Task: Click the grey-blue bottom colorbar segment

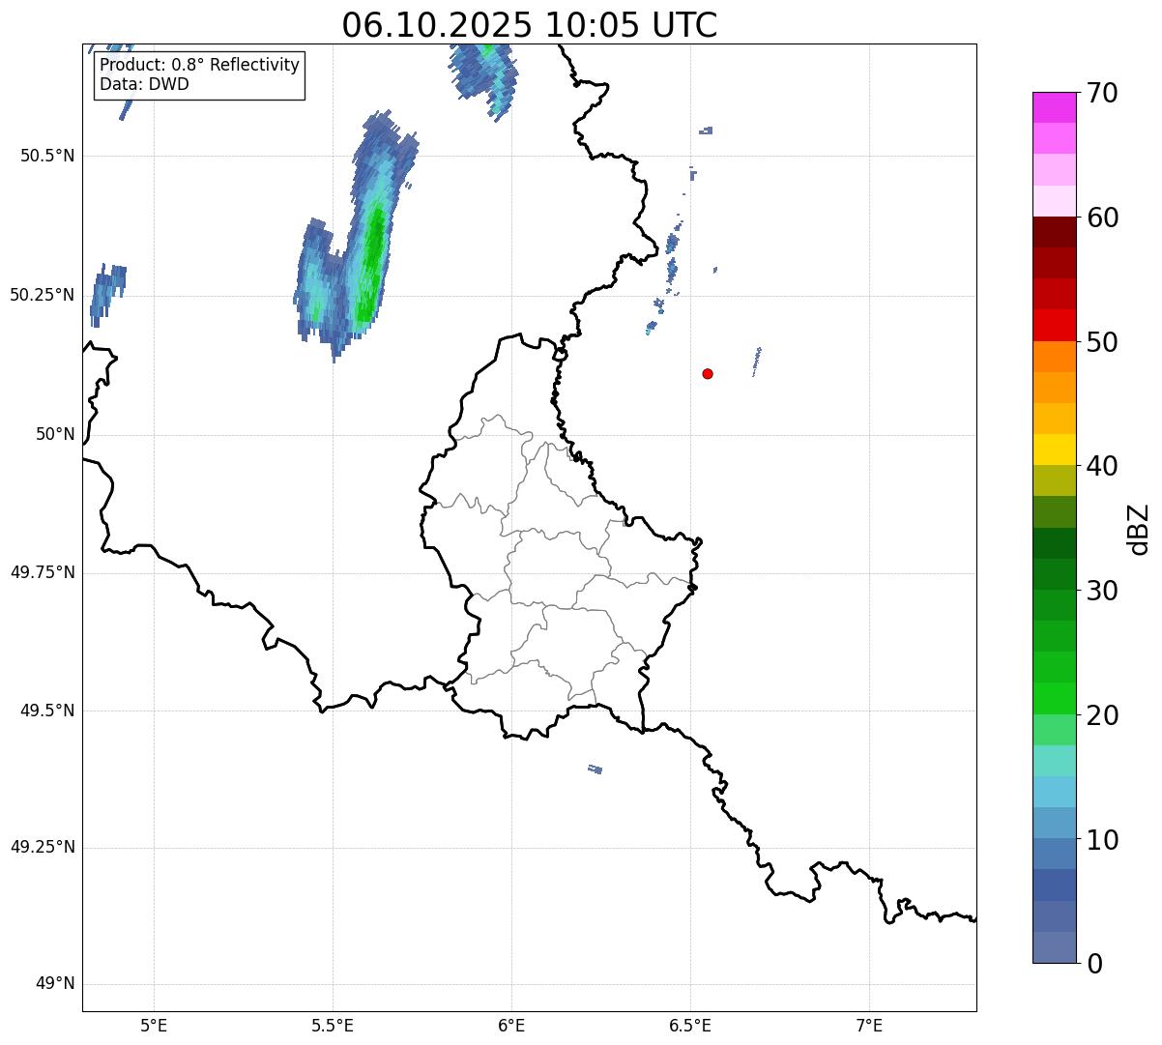Action: pos(1054,947)
